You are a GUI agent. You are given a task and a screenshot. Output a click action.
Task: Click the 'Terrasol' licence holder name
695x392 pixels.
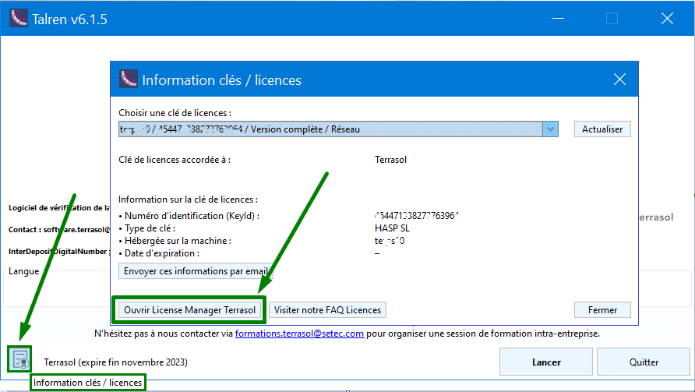[x=390, y=160]
